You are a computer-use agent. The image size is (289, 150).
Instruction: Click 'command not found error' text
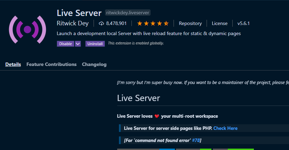click(x=162, y=140)
